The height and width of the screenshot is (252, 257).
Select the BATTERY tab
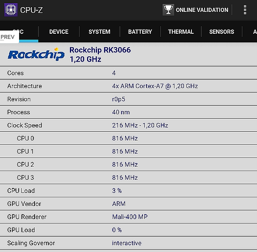pyautogui.click(x=140, y=32)
